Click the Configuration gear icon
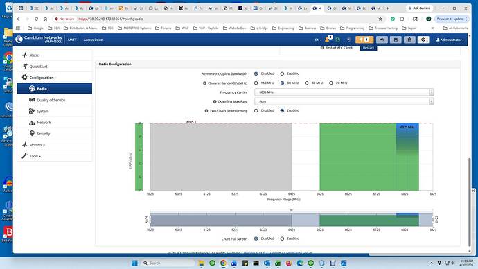Screen dimensions: 478x269 pos(25,77)
